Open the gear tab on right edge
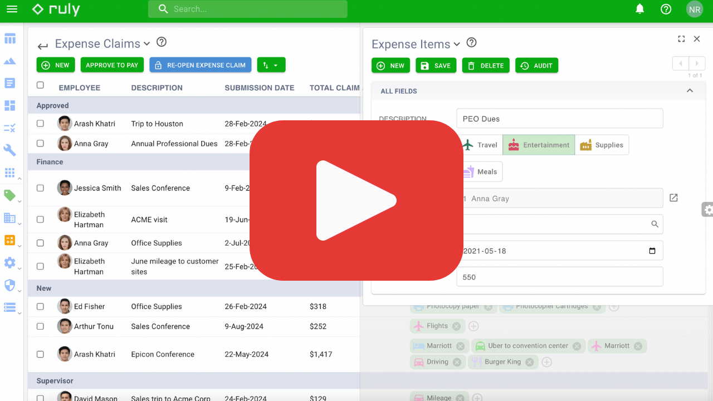 (x=707, y=210)
